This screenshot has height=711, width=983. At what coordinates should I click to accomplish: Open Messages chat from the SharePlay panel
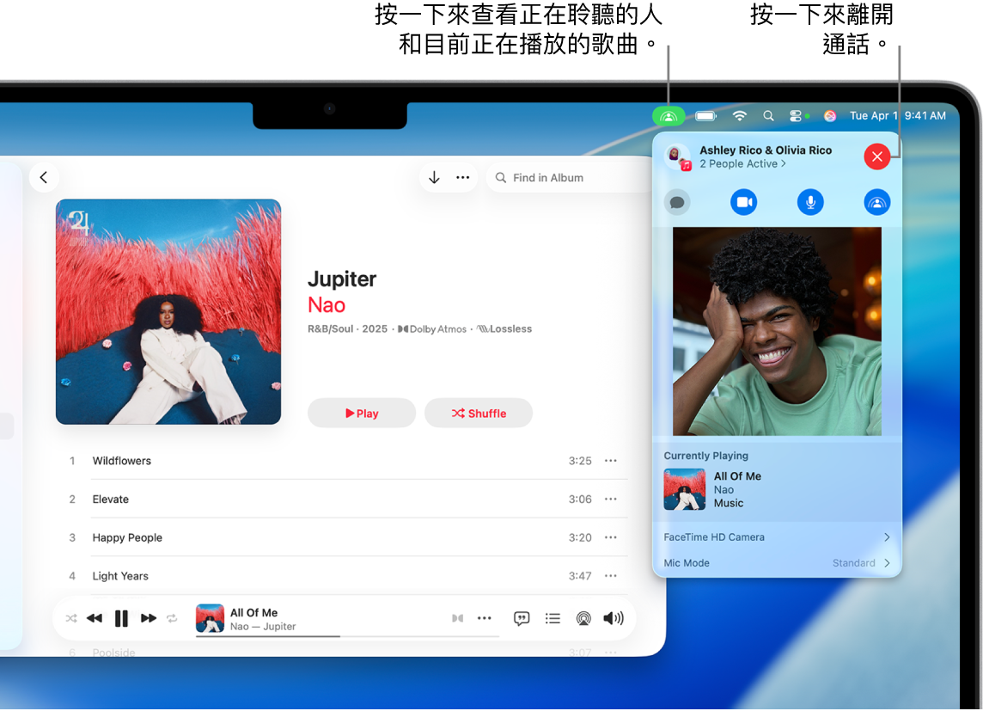point(677,202)
